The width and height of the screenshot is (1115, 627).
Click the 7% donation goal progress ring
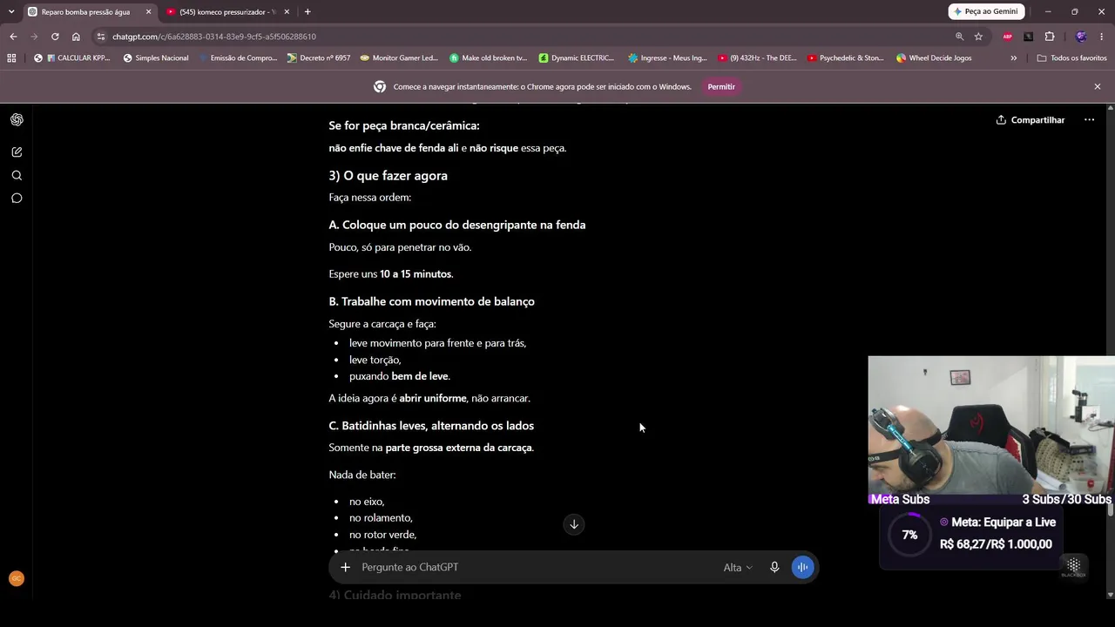point(909,535)
